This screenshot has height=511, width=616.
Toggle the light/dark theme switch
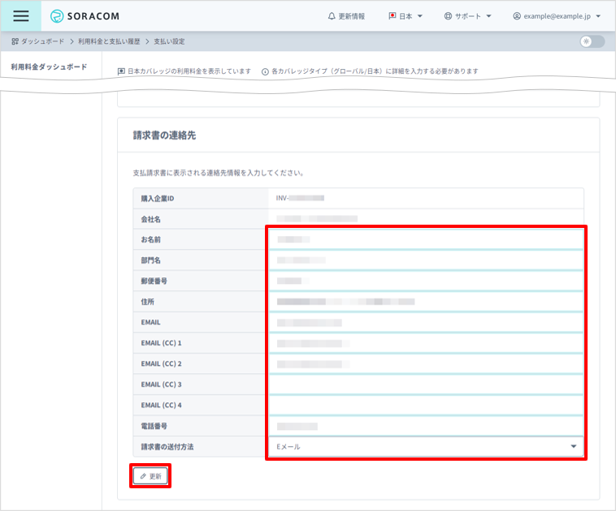click(592, 41)
